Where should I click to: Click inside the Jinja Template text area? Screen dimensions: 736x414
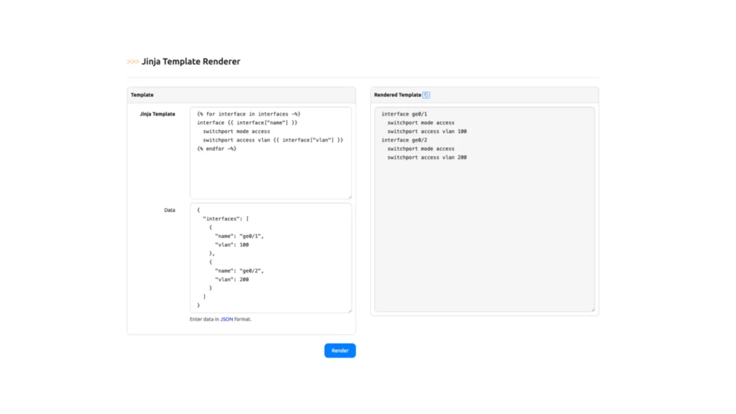(271, 153)
